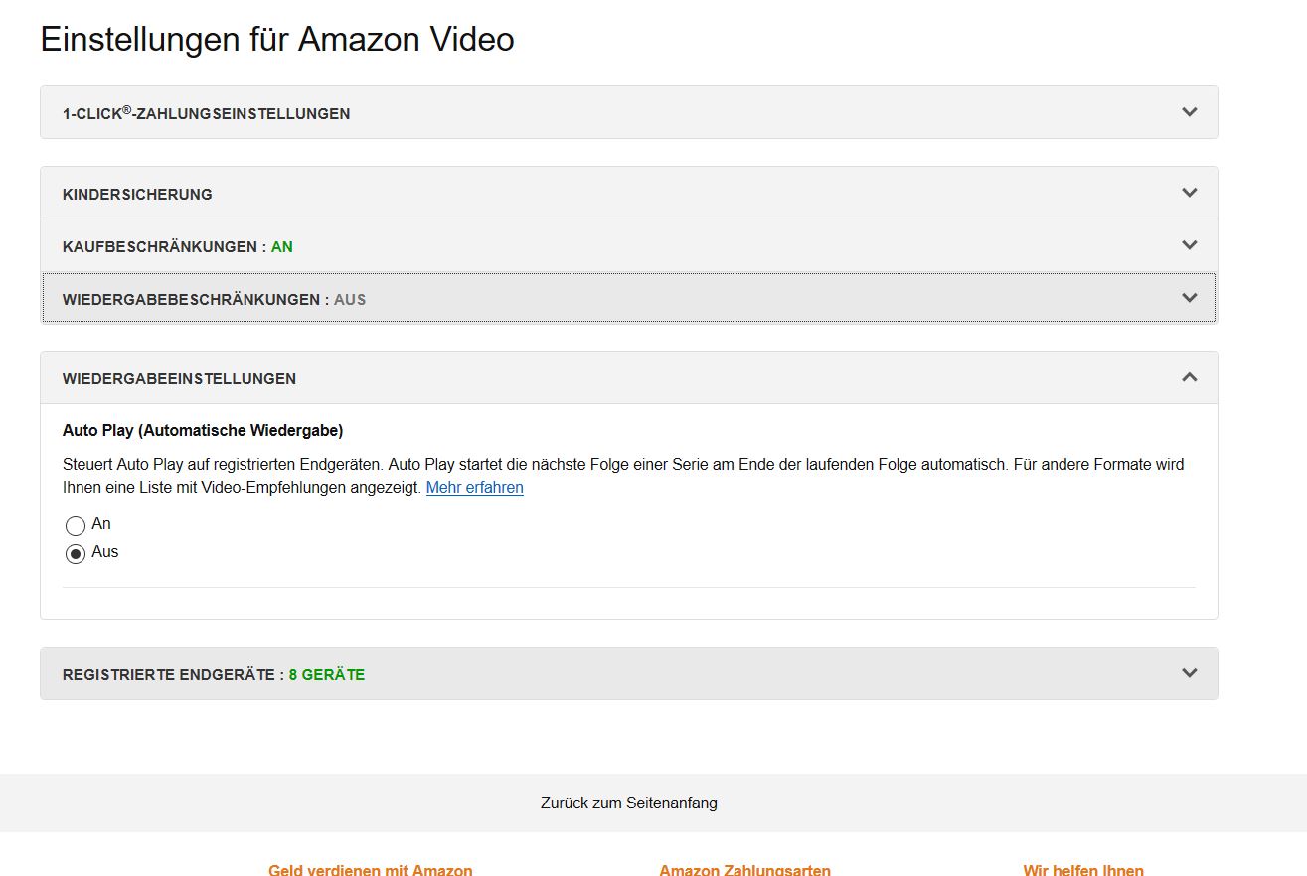Open the 'Wir helfen Ihnen' footer link

click(x=1082, y=870)
